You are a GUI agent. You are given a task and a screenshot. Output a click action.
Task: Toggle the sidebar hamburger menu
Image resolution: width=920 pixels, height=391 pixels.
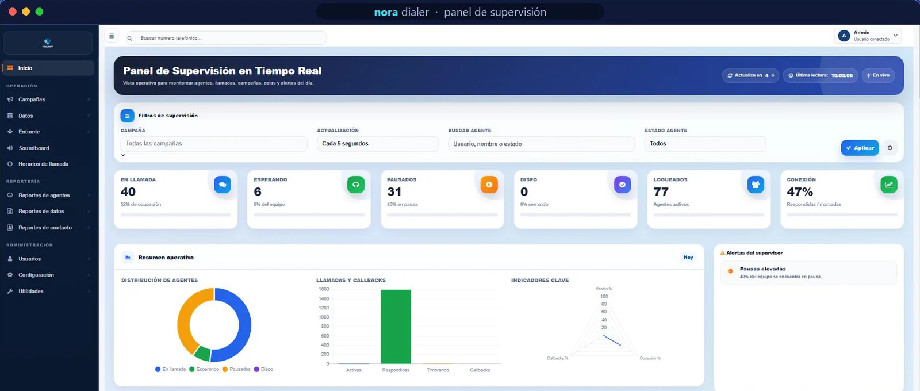[112, 36]
